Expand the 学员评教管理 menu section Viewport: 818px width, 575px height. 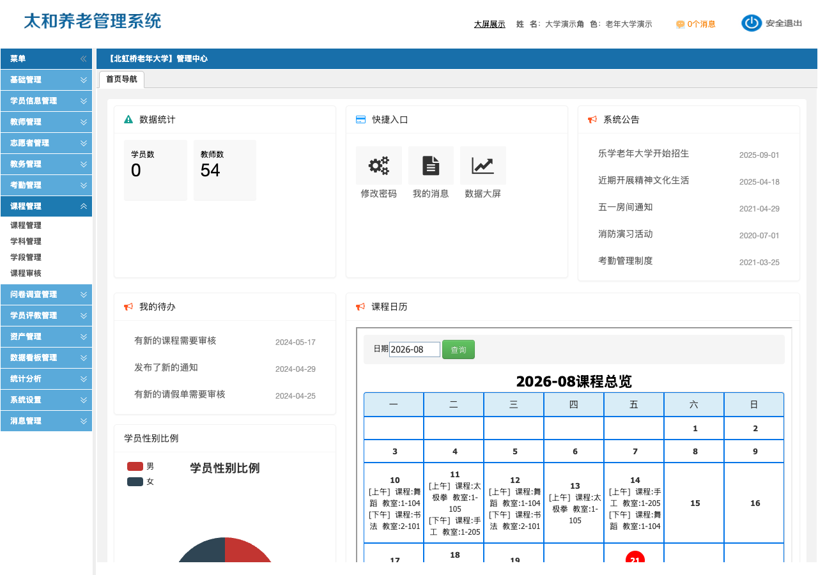coord(46,316)
